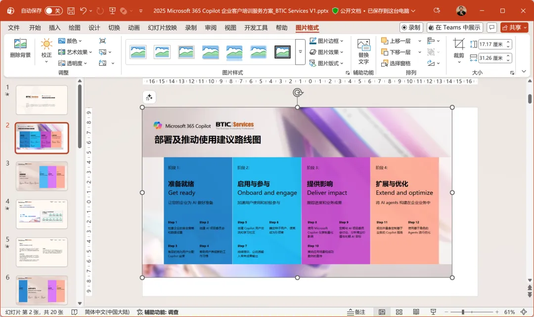The height and width of the screenshot is (317, 534).
Task: Click the Align objects icon
Action: click(x=431, y=41)
